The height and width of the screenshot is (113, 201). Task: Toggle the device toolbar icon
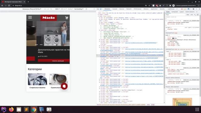pos(101,9)
